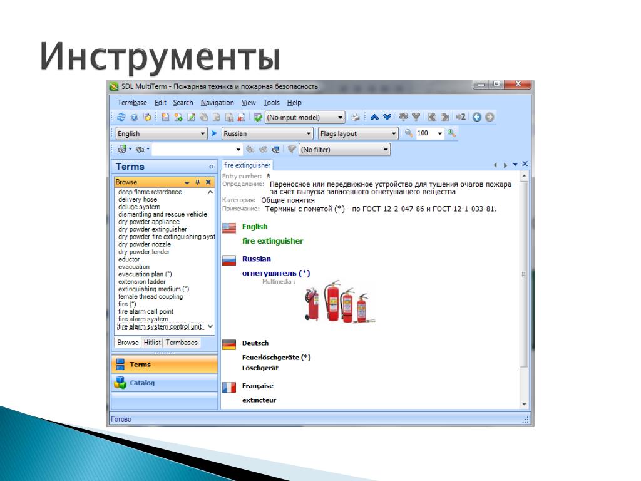Click the search type icon with globe
The width and height of the screenshot is (641, 481).
[122, 149]
